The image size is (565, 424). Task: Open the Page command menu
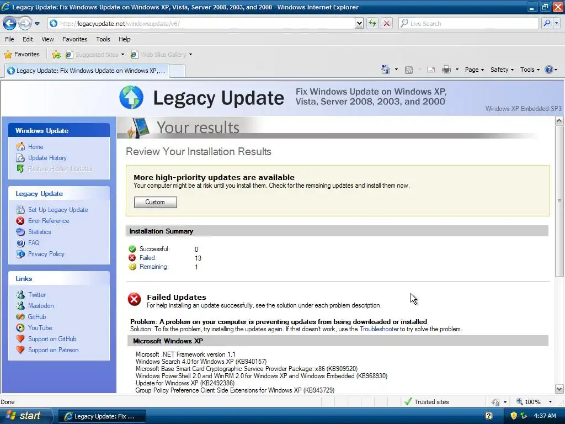coord(474,70)
